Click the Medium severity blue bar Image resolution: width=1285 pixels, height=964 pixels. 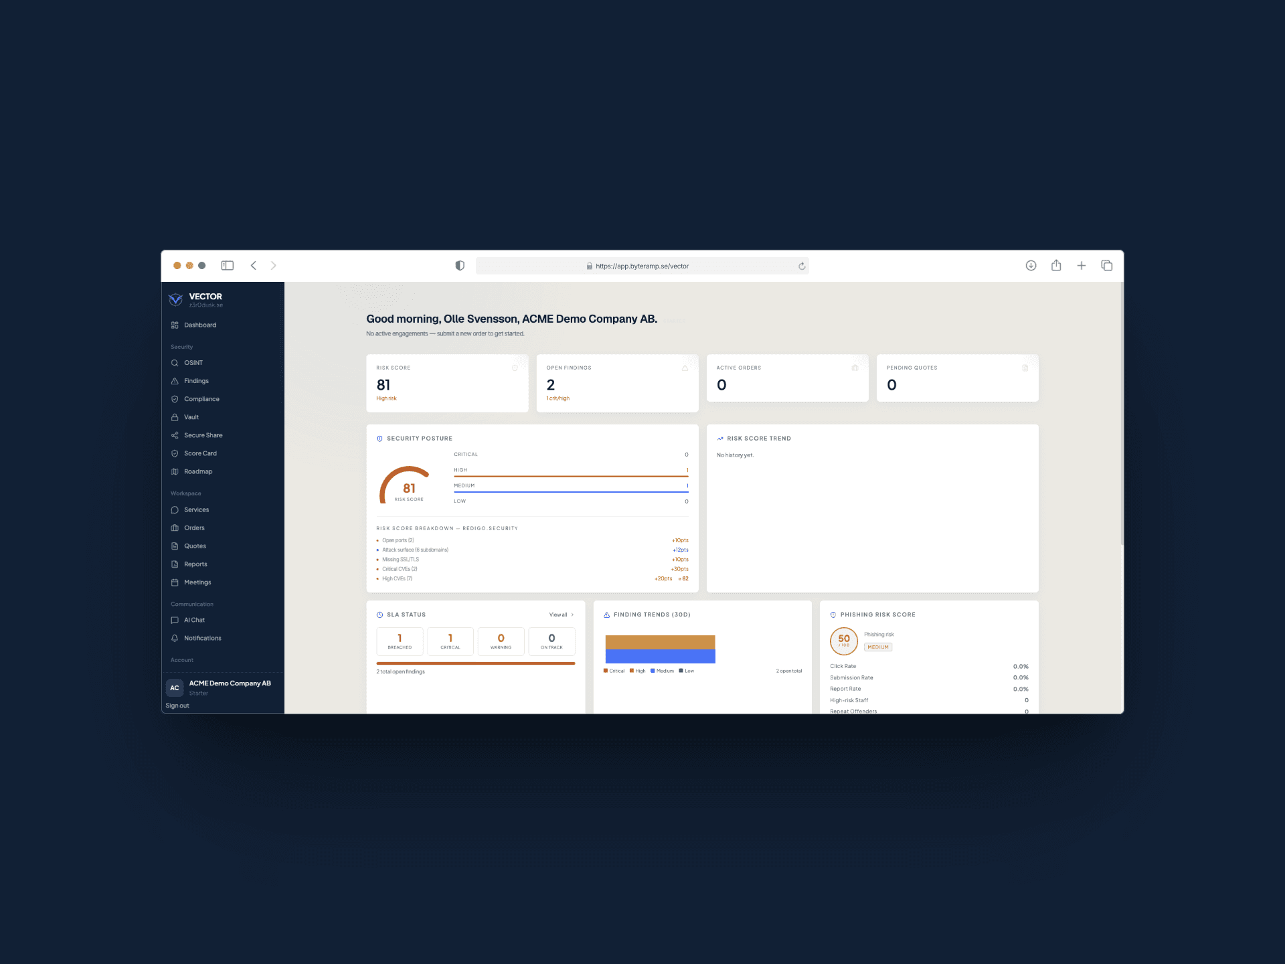point(571,492)
